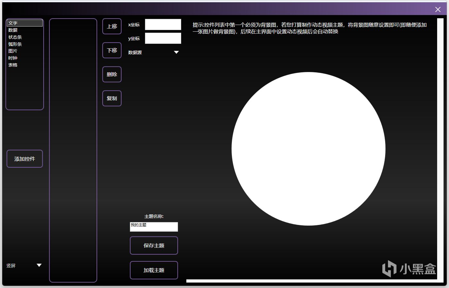Click the white circular preview canvas
Viewport: 449px width, 288px height.
click(x=309, y=149)
